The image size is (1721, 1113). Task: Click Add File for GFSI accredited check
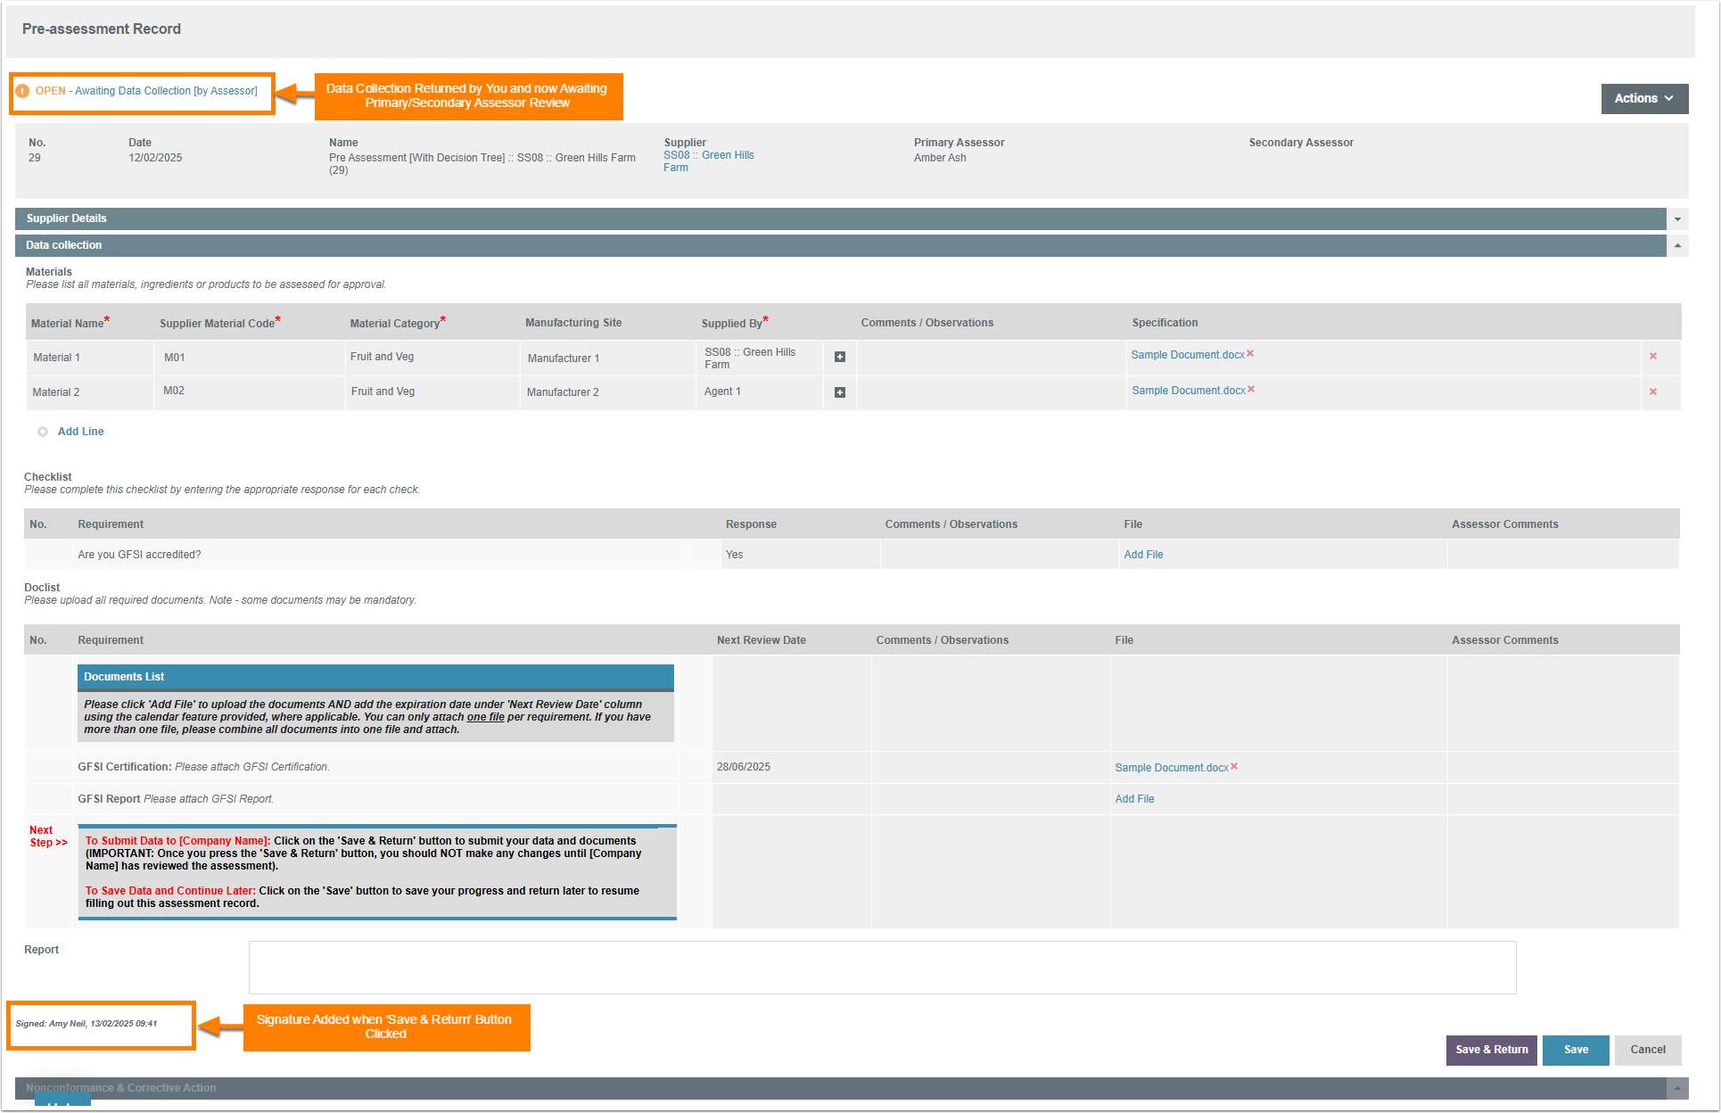(1143, 555)
